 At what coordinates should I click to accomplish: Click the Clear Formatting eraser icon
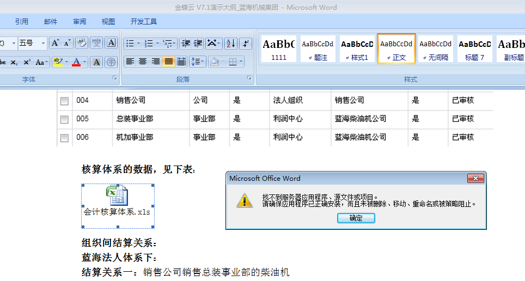[82, 43]
